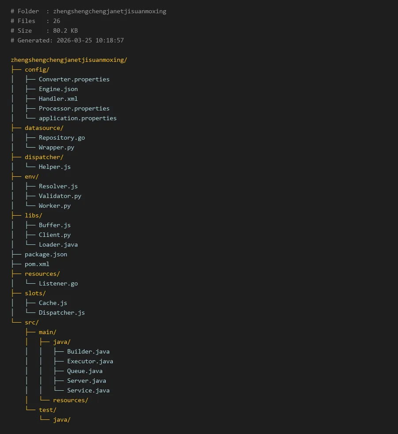Click the package.json file

pos(46,254)
